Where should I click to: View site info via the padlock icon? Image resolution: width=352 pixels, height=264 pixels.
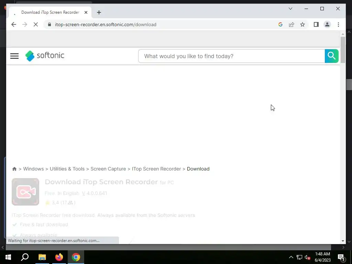point(49,24)
